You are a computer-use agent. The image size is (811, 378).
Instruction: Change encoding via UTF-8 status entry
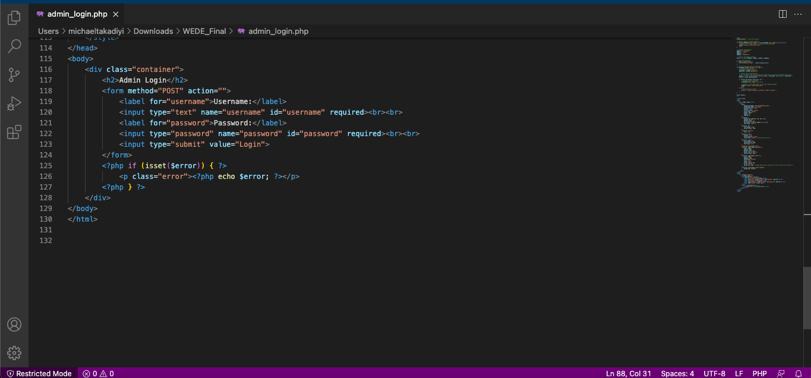point(714,373)
